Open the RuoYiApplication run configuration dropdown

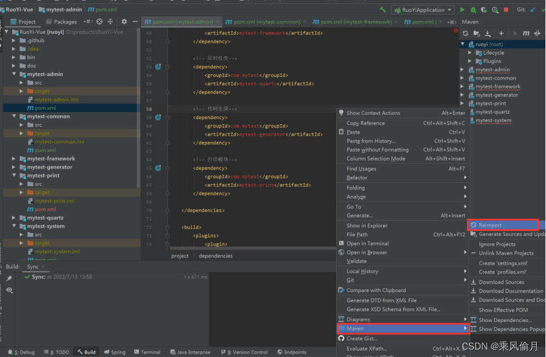(425, 10)
